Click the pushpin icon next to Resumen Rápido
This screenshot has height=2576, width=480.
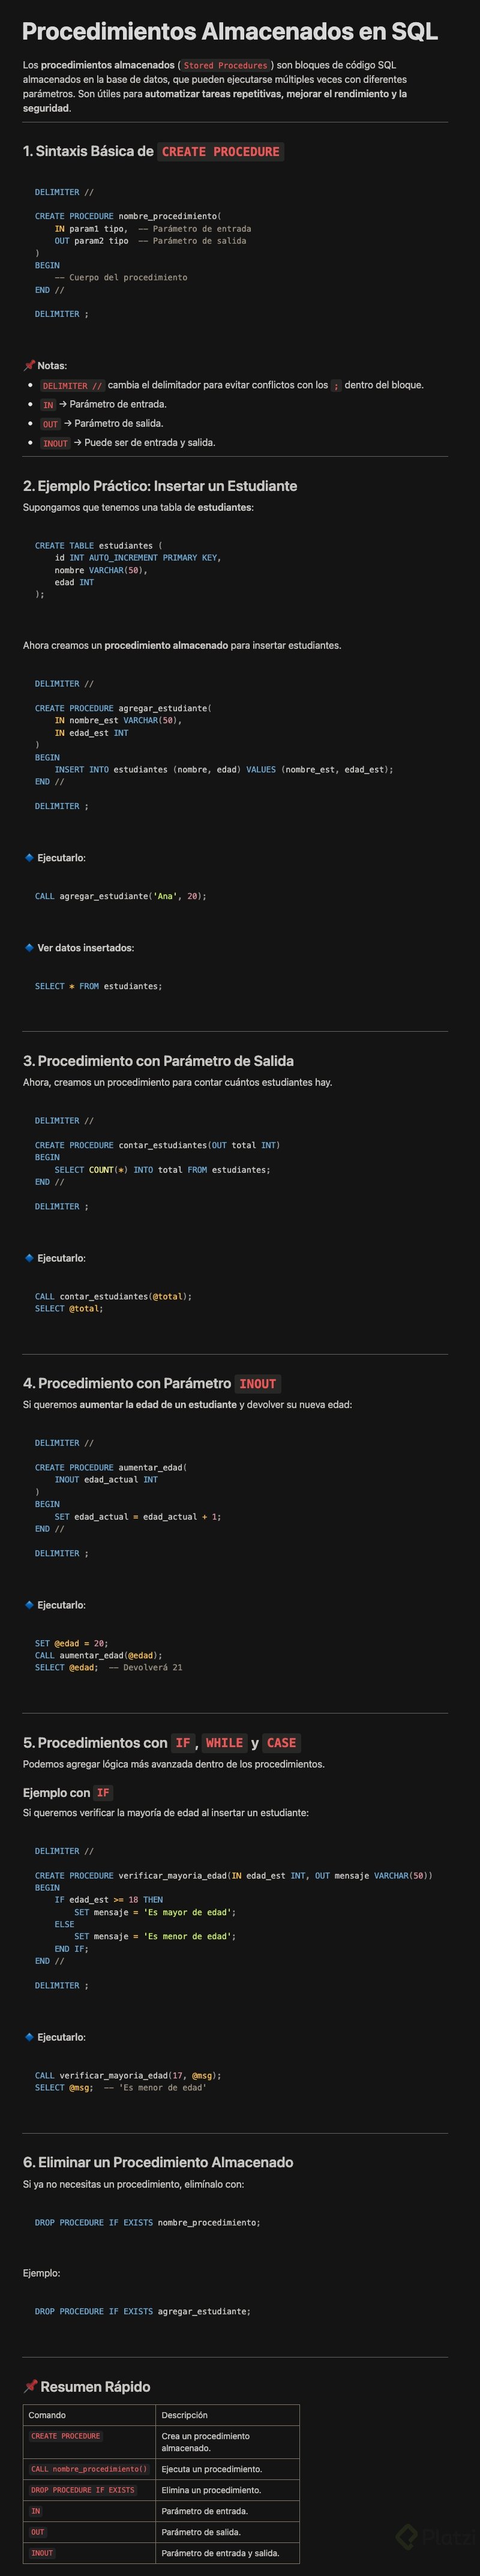tap(30, 2387)
